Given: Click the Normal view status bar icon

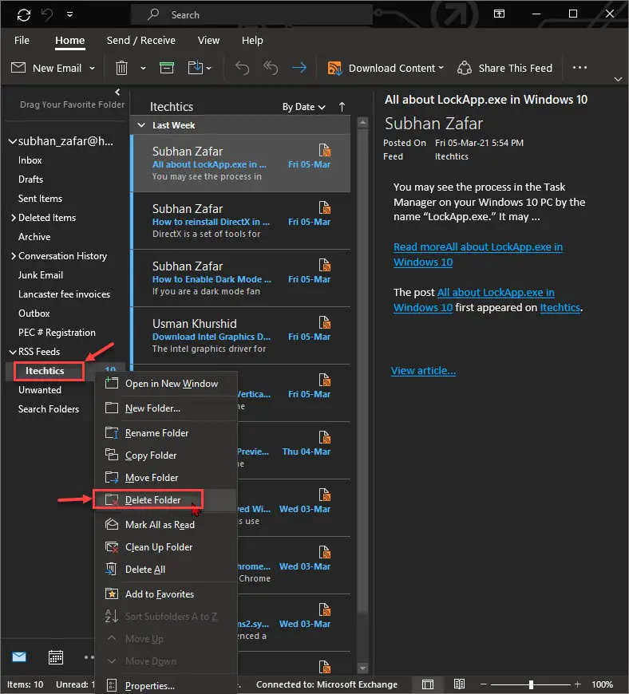Looking at the screenshot, I should pyautogui.click(x=428, y=684).
